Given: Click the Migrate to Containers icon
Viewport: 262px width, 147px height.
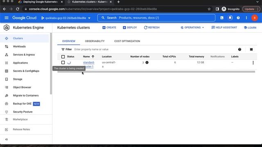Looking at the screenshot, I should (7, 96).
